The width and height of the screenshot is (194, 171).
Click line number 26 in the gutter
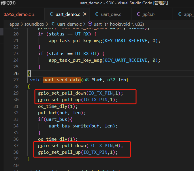[16, 73]
